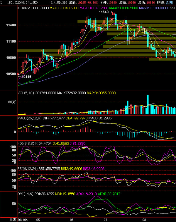This screenshot has height=222, width=176.
Task: Select the 今开:10880 open price
Action: pos(108,3)
